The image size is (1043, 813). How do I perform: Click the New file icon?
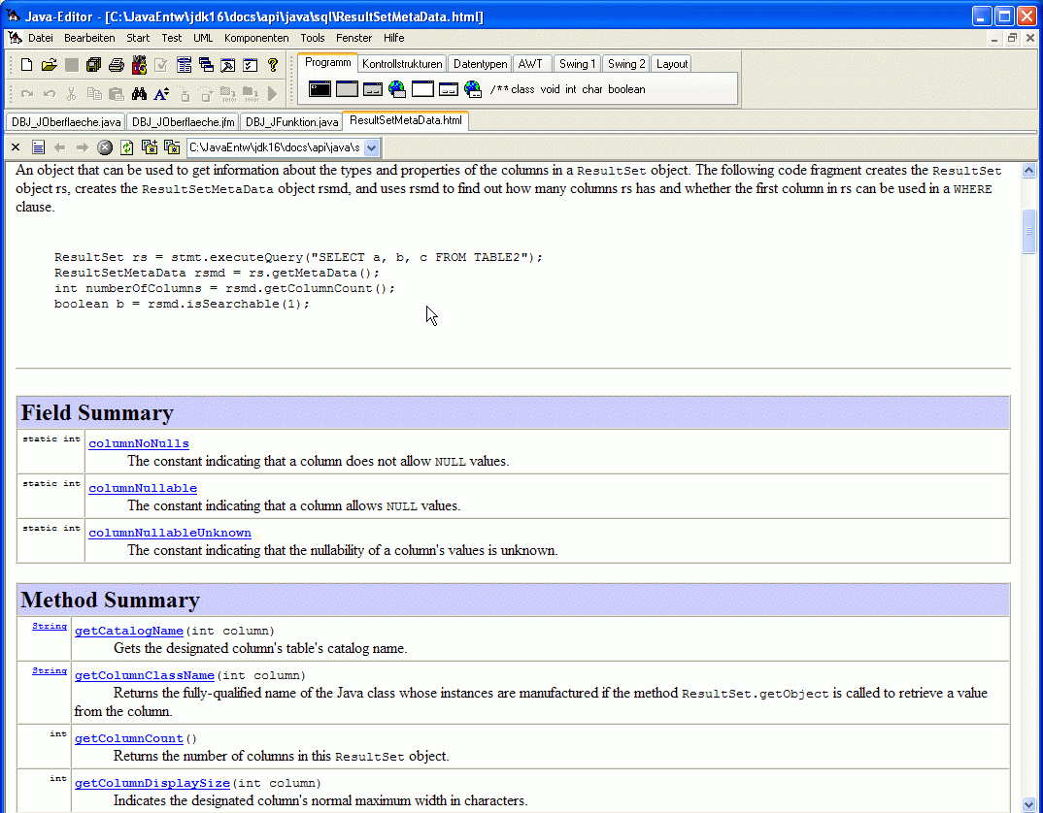pos(27,65)
